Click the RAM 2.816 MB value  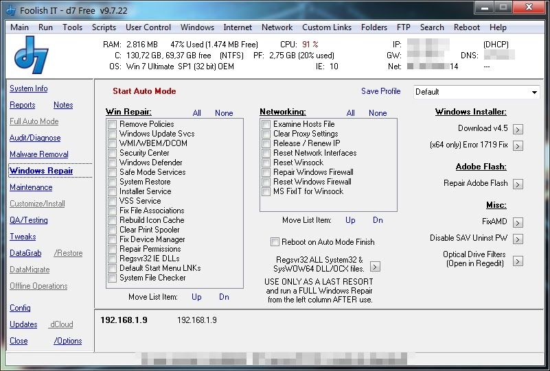(x=142, y=45)
